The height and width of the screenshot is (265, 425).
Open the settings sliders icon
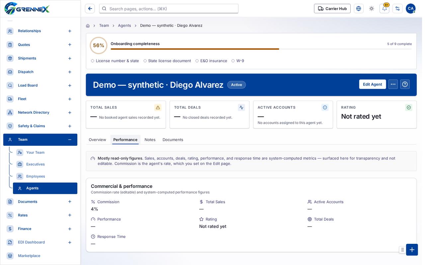[397, 9]
